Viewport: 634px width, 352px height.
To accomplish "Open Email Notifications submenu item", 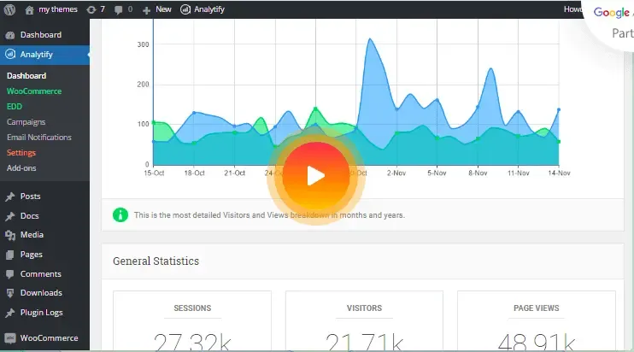I will [x=38, y=138].
